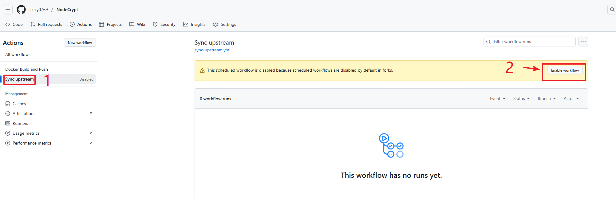
Task: Open external link arrow beside Performance metrics
Action: [91, 143]
